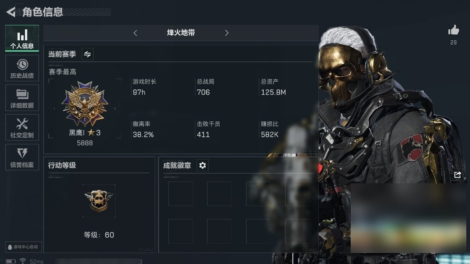The height and width of the screenshot is (264, 470).
Task: Give a thumbs-up like to this player
Action: tap(454, 30)
